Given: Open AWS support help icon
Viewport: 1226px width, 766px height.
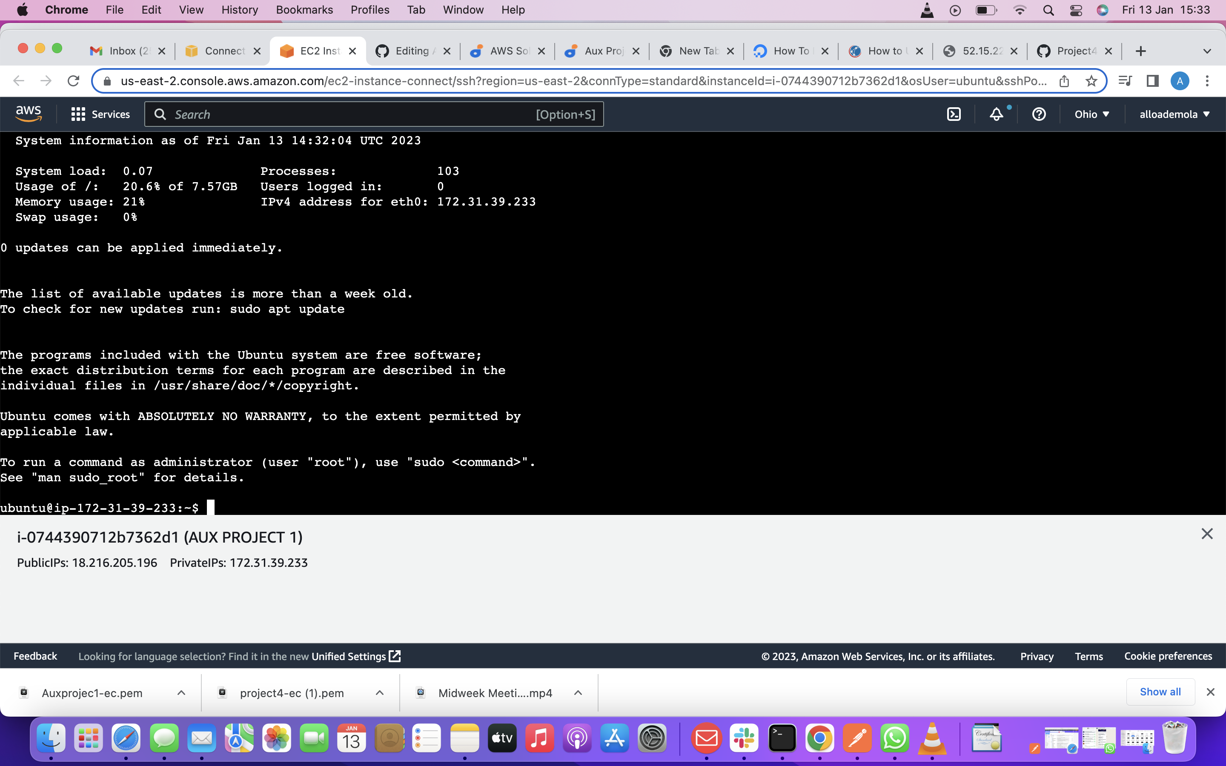Looking at the screenshot, I should 1039,114.
